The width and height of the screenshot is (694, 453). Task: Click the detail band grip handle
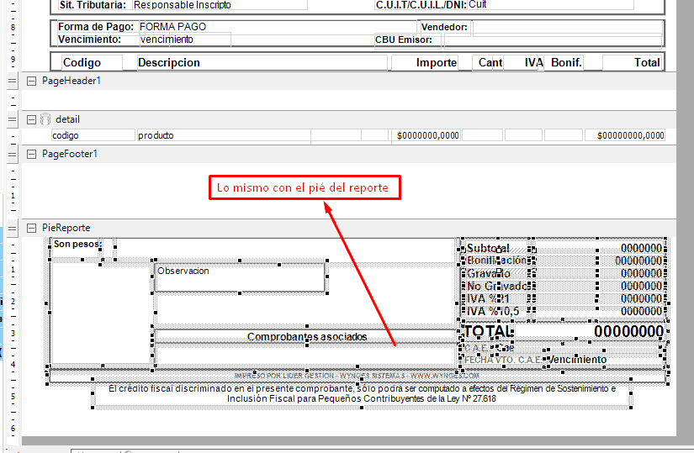point(12,119)
